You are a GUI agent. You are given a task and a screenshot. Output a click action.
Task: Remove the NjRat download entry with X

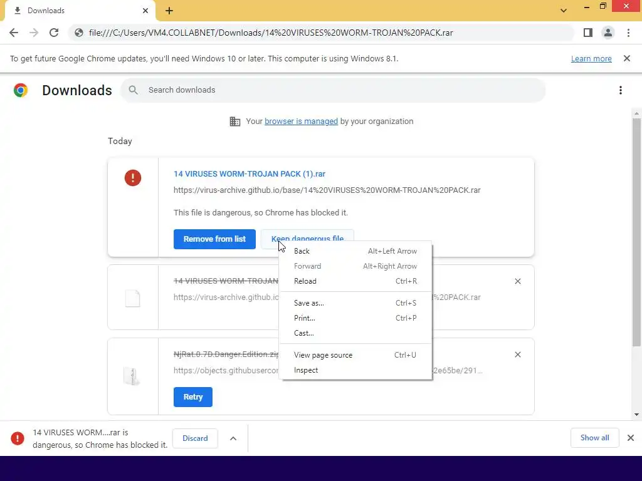pos(517,354)
